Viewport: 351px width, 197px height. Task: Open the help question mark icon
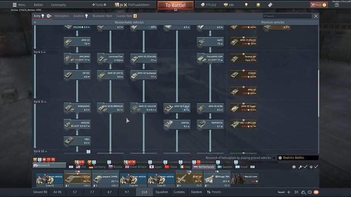pyautogui.click(x=337, y=5)
